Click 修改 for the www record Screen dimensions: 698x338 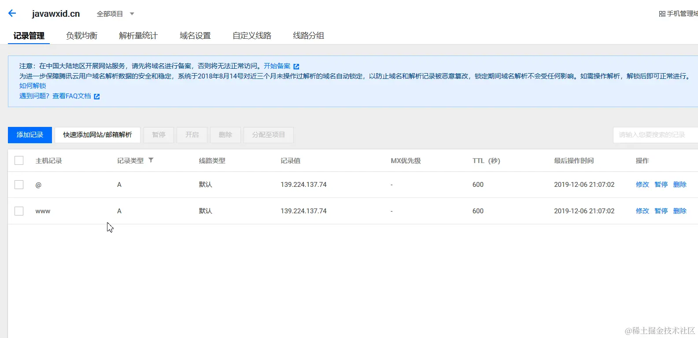tap(643, 211)
